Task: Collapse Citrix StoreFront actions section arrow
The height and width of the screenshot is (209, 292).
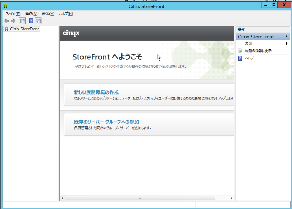Action: pyautogui.click(x=286, y=37)
